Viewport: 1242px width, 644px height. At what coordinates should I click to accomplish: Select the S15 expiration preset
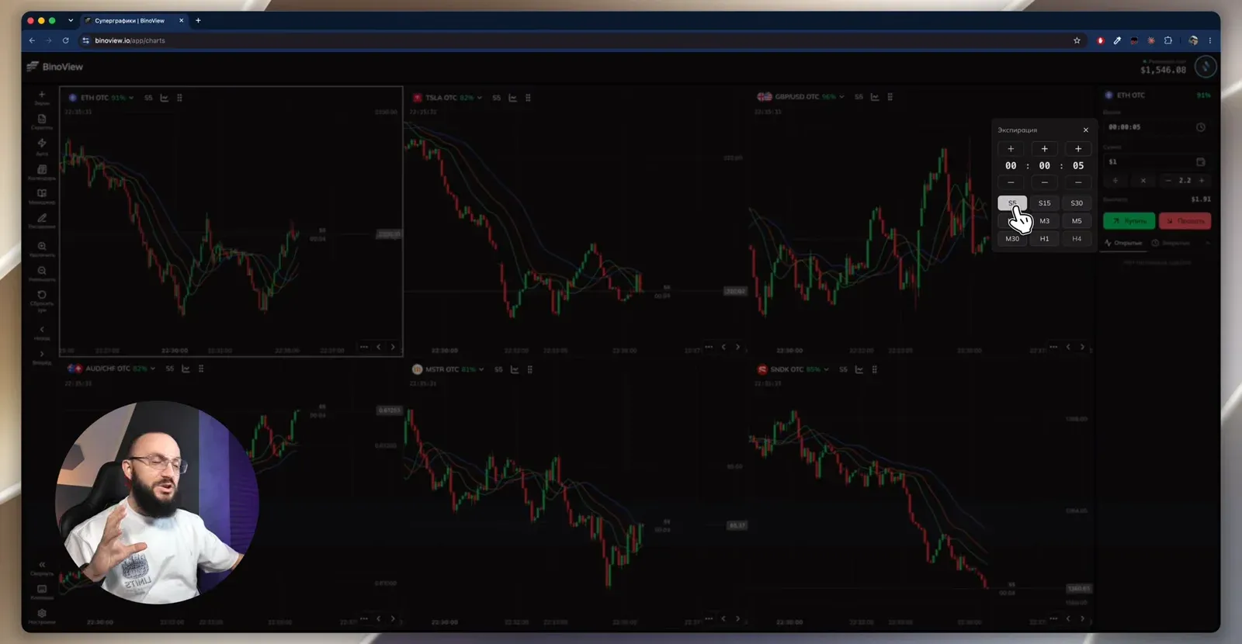(x=1045, y=203)
